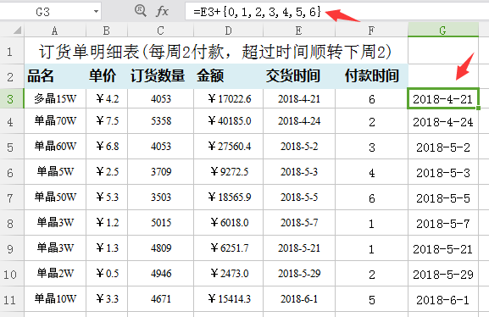Viewport: 489px width, 317px height.
Task: Click the 单价 header cell
Action: (x=107, y=76)
